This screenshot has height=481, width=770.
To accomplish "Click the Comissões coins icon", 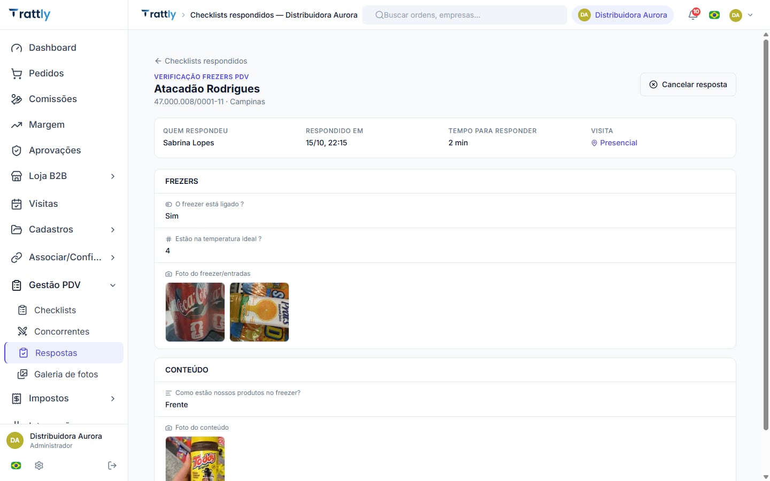I will tap(17, 99).
